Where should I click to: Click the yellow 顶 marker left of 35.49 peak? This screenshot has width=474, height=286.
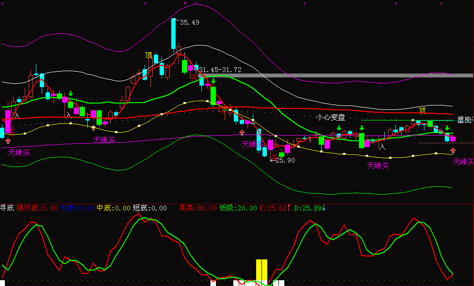click(x=148, y=55)
